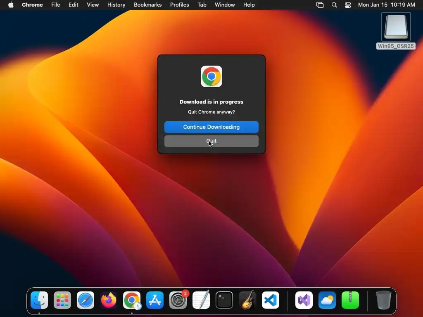Screen dimensions: 423x317
Task: Open Control Center in menu bar
Action: (348, 5)
